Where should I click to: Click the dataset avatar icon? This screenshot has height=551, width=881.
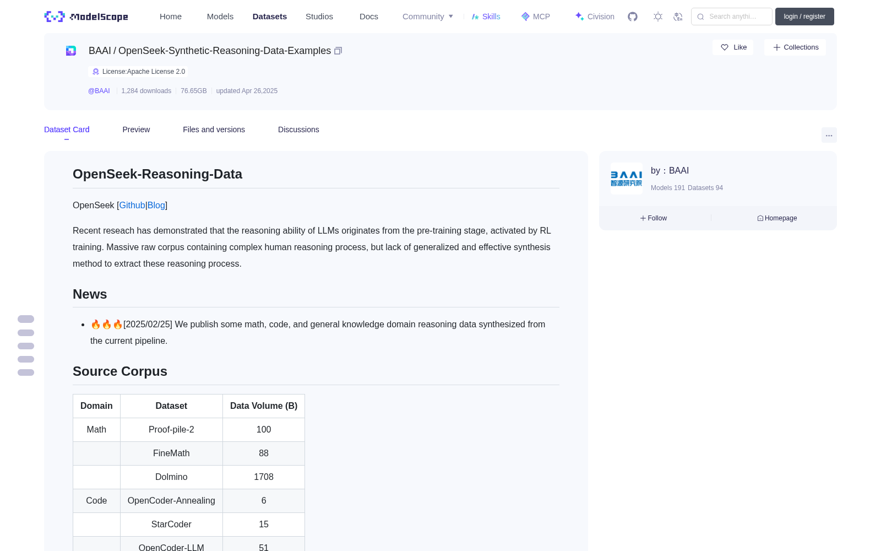tap(71, 51)
